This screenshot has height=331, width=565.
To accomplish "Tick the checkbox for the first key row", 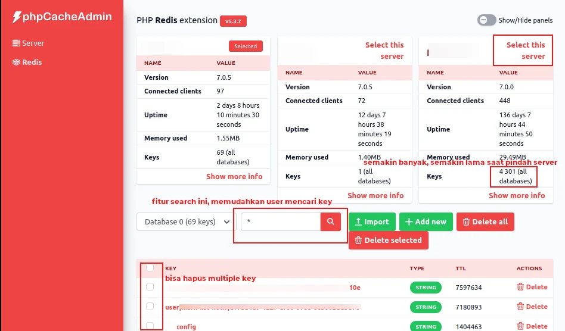I will [150, 287].
